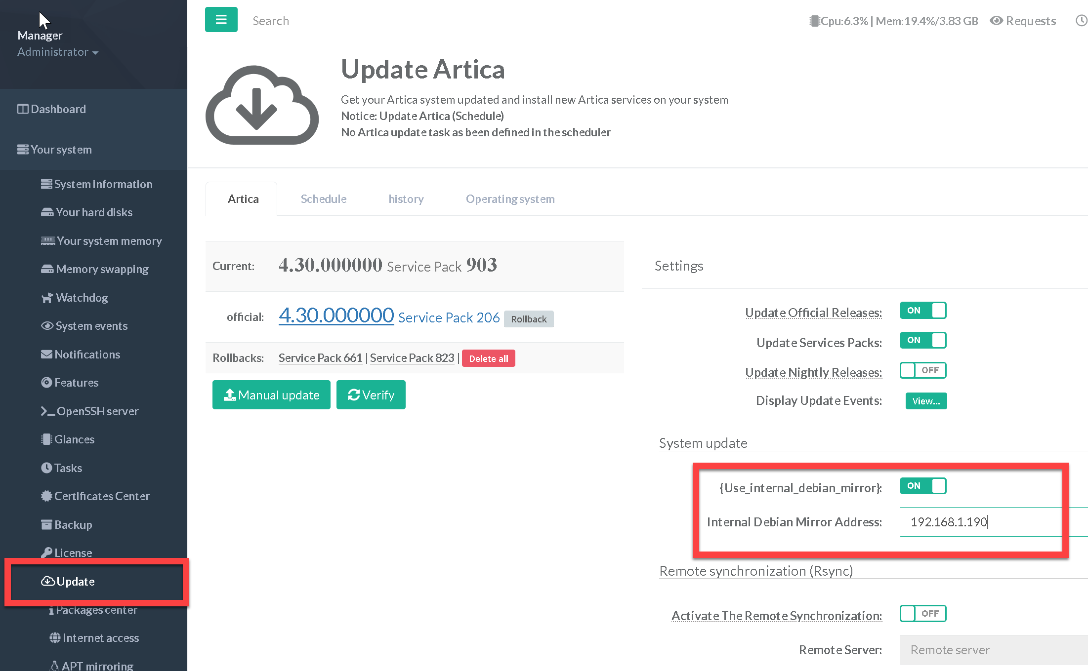Switch to the Schedule tab
The image size is (1088, 671).
pyautogui.click(x=323, y=199)
